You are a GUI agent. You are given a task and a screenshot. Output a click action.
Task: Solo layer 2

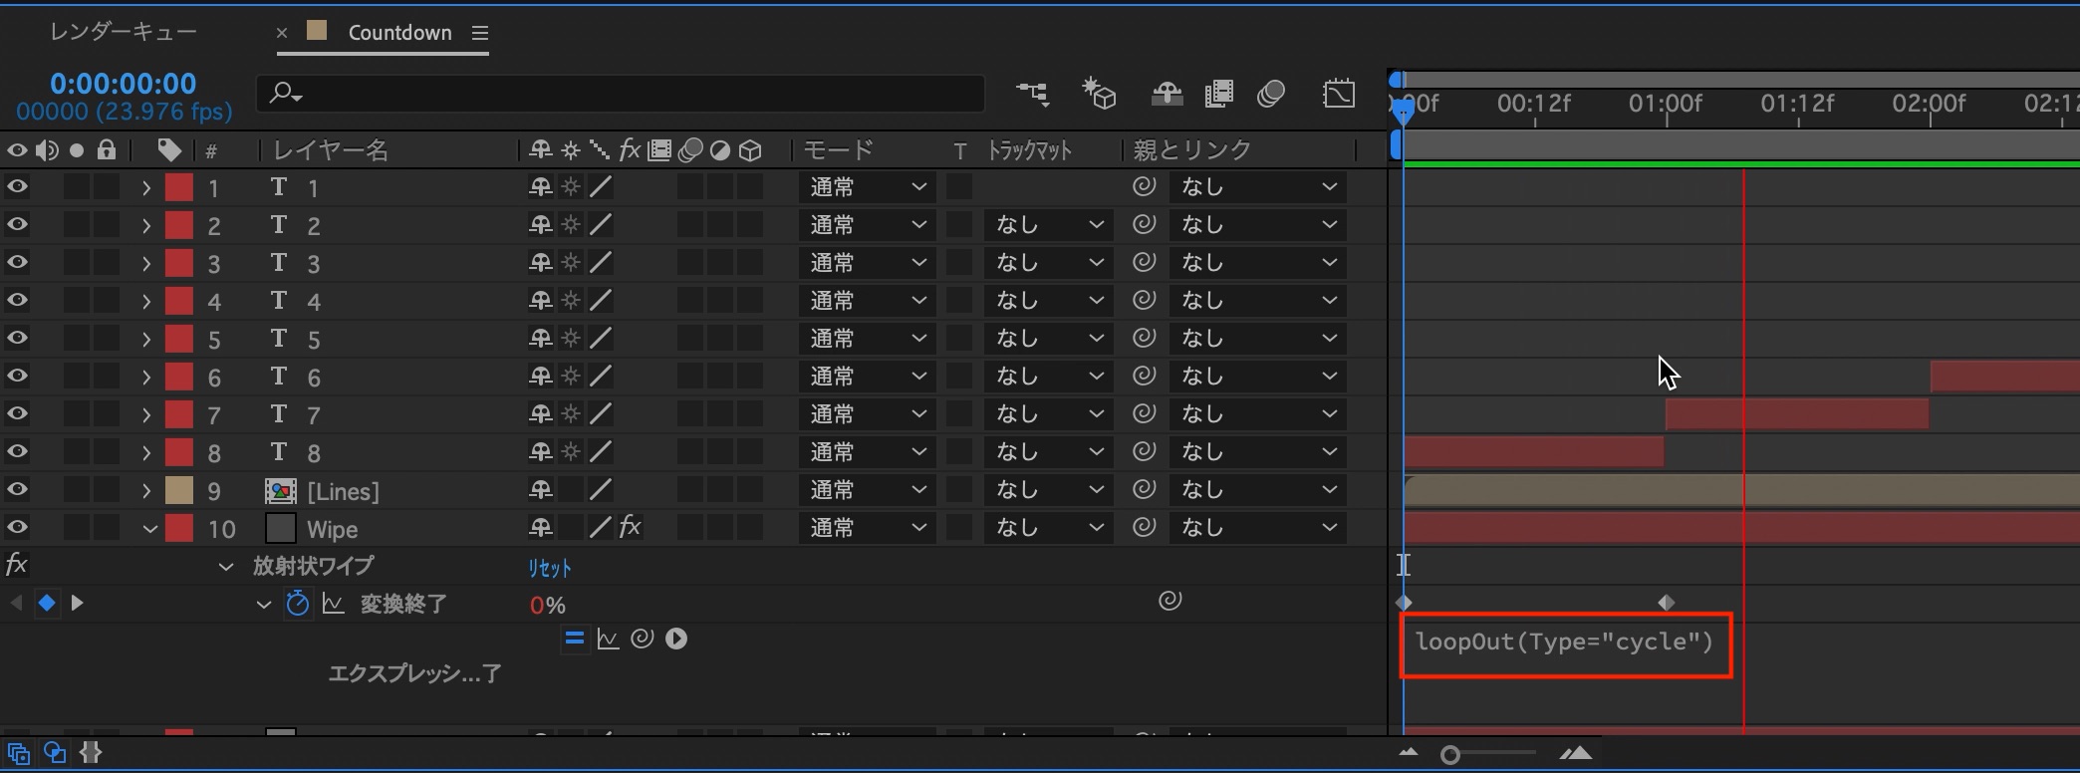(77, 225)
